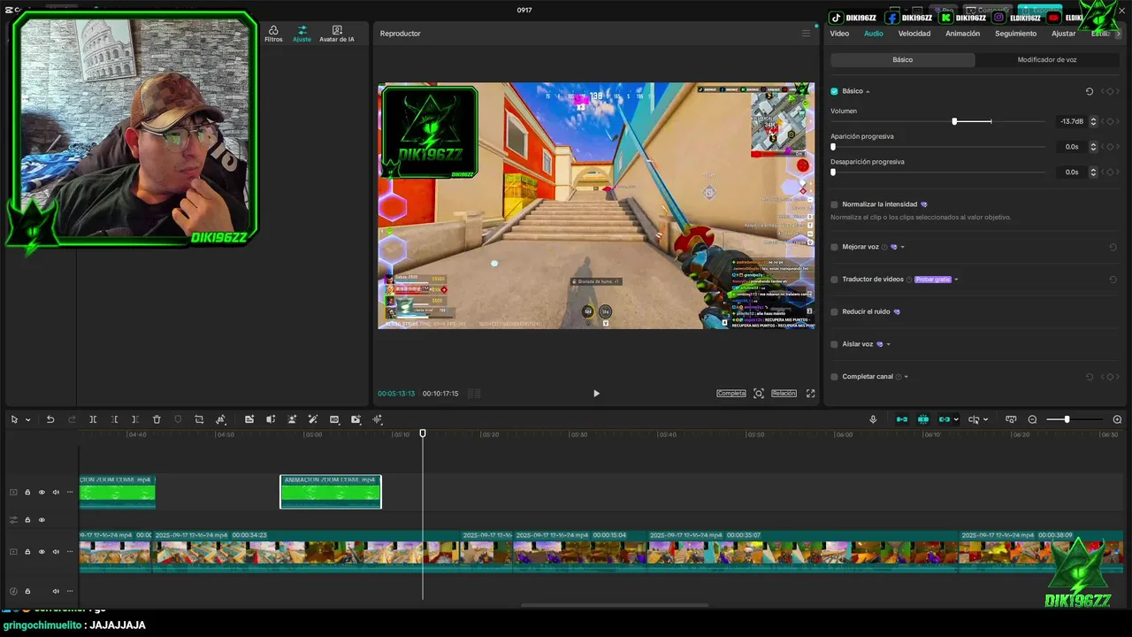Toggle main track magnet icon
The height and width of the screenshot is (637, 1132).
pos(902,419)
